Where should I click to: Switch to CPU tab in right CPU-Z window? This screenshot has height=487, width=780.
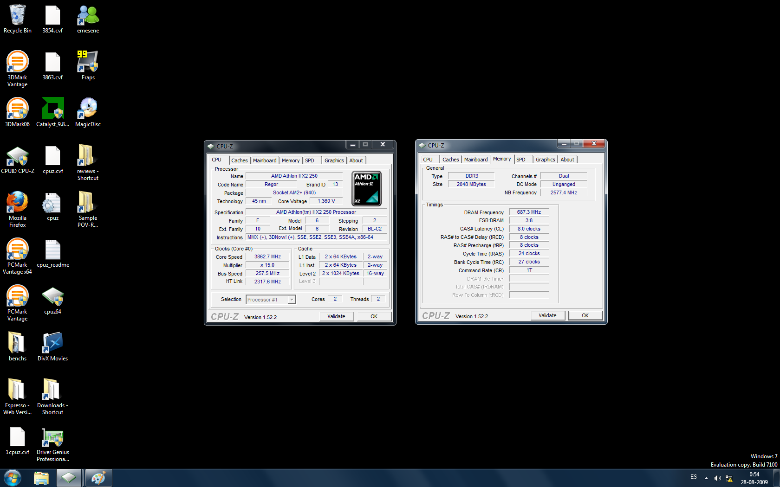pyautogui.click(x=428, y=160)
